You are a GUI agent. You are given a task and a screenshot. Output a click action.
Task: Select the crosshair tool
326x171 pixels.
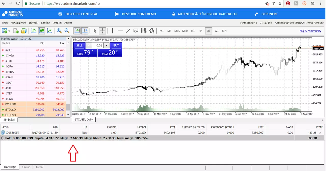[102, 31]
